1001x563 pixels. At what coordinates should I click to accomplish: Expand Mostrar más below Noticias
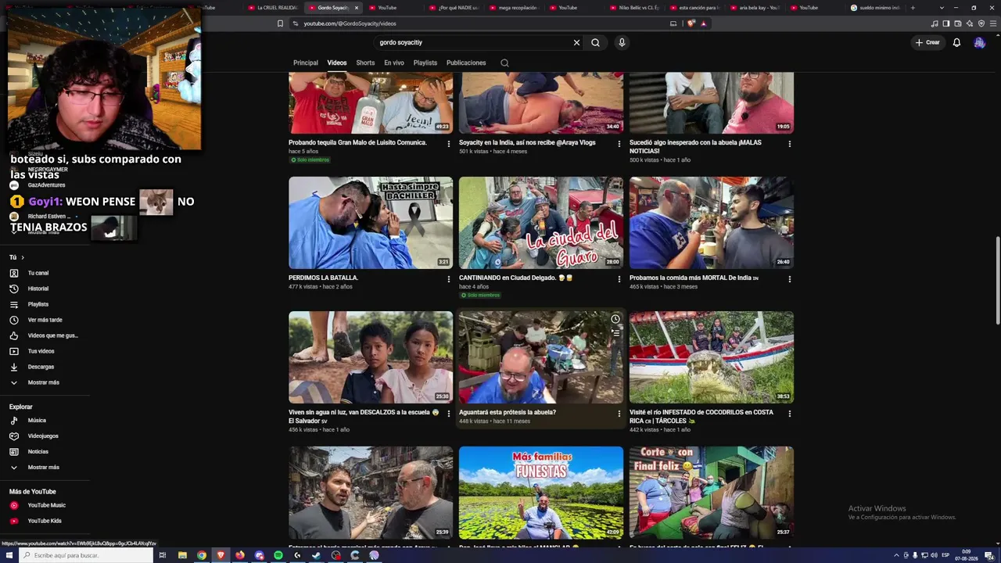(x=43, y=467)
